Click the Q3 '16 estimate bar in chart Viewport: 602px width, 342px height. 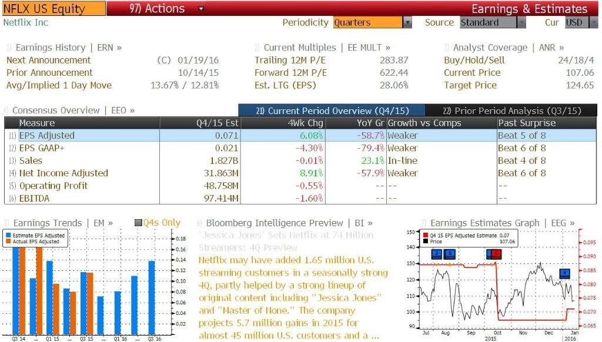coord(152,298)
